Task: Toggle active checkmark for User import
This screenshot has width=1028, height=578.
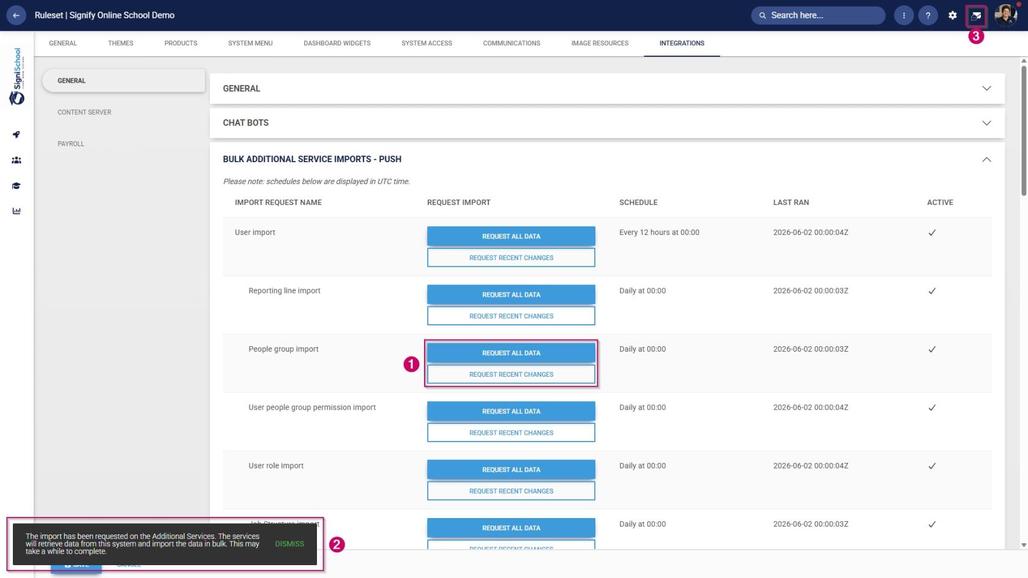Action: point(932,232)
